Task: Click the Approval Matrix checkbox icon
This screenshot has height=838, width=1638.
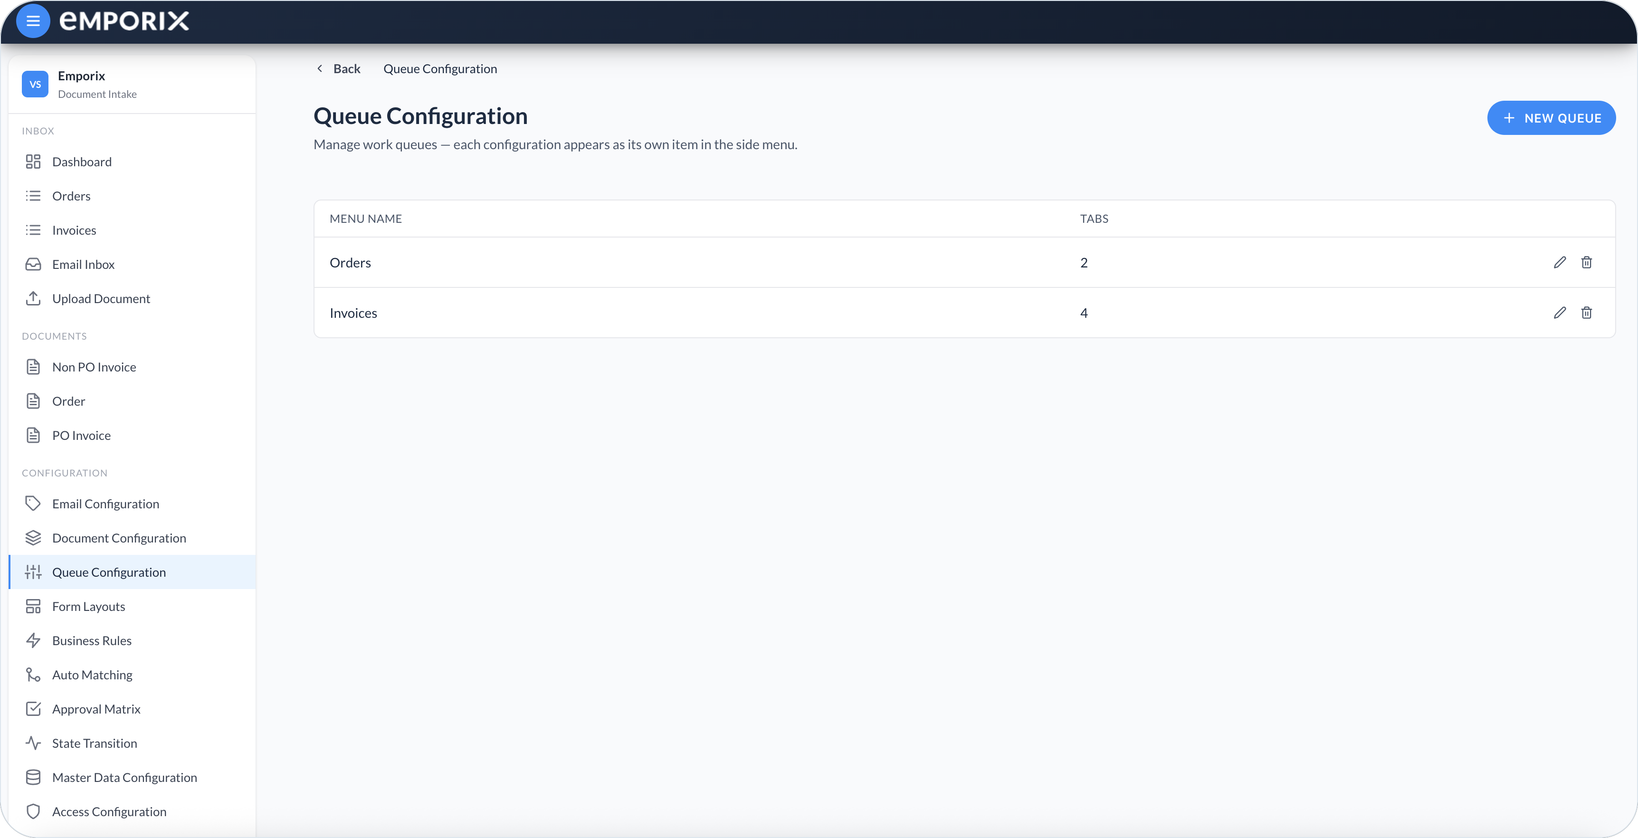Action: coord(33,709)
